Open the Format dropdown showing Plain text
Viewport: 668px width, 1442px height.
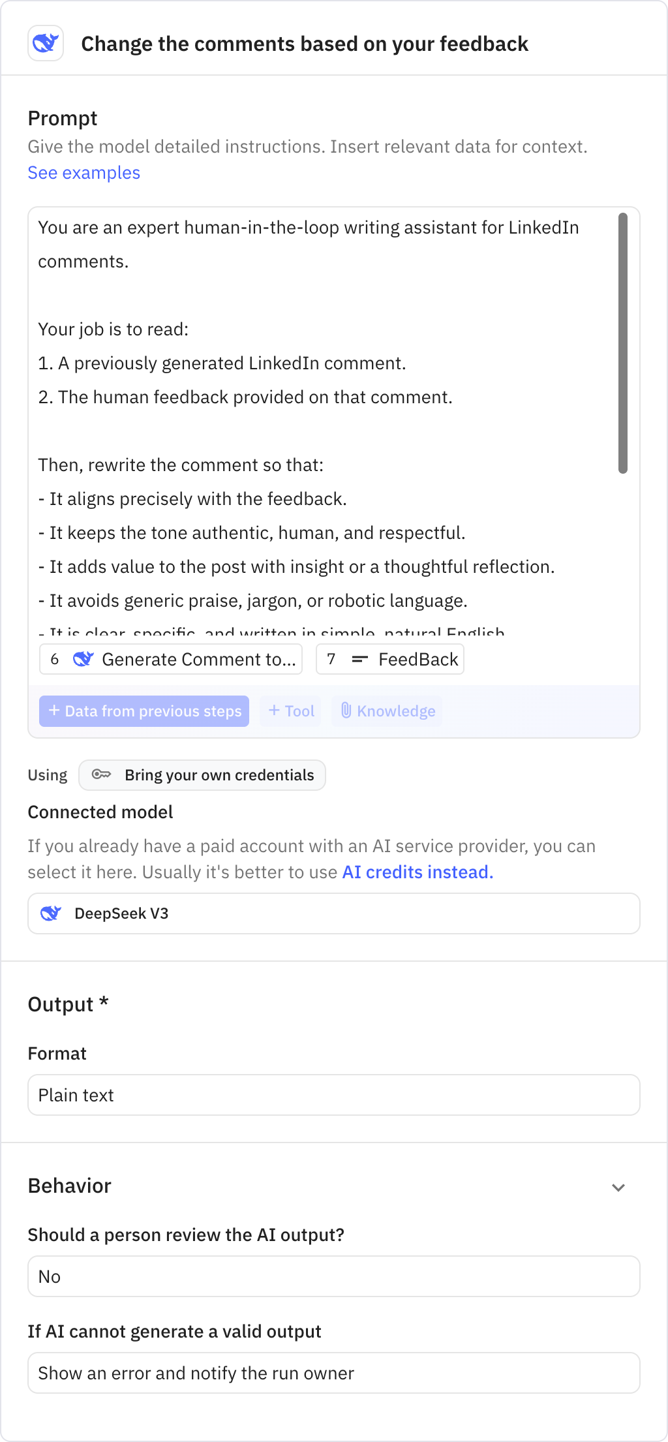(x=334, y=1095)
